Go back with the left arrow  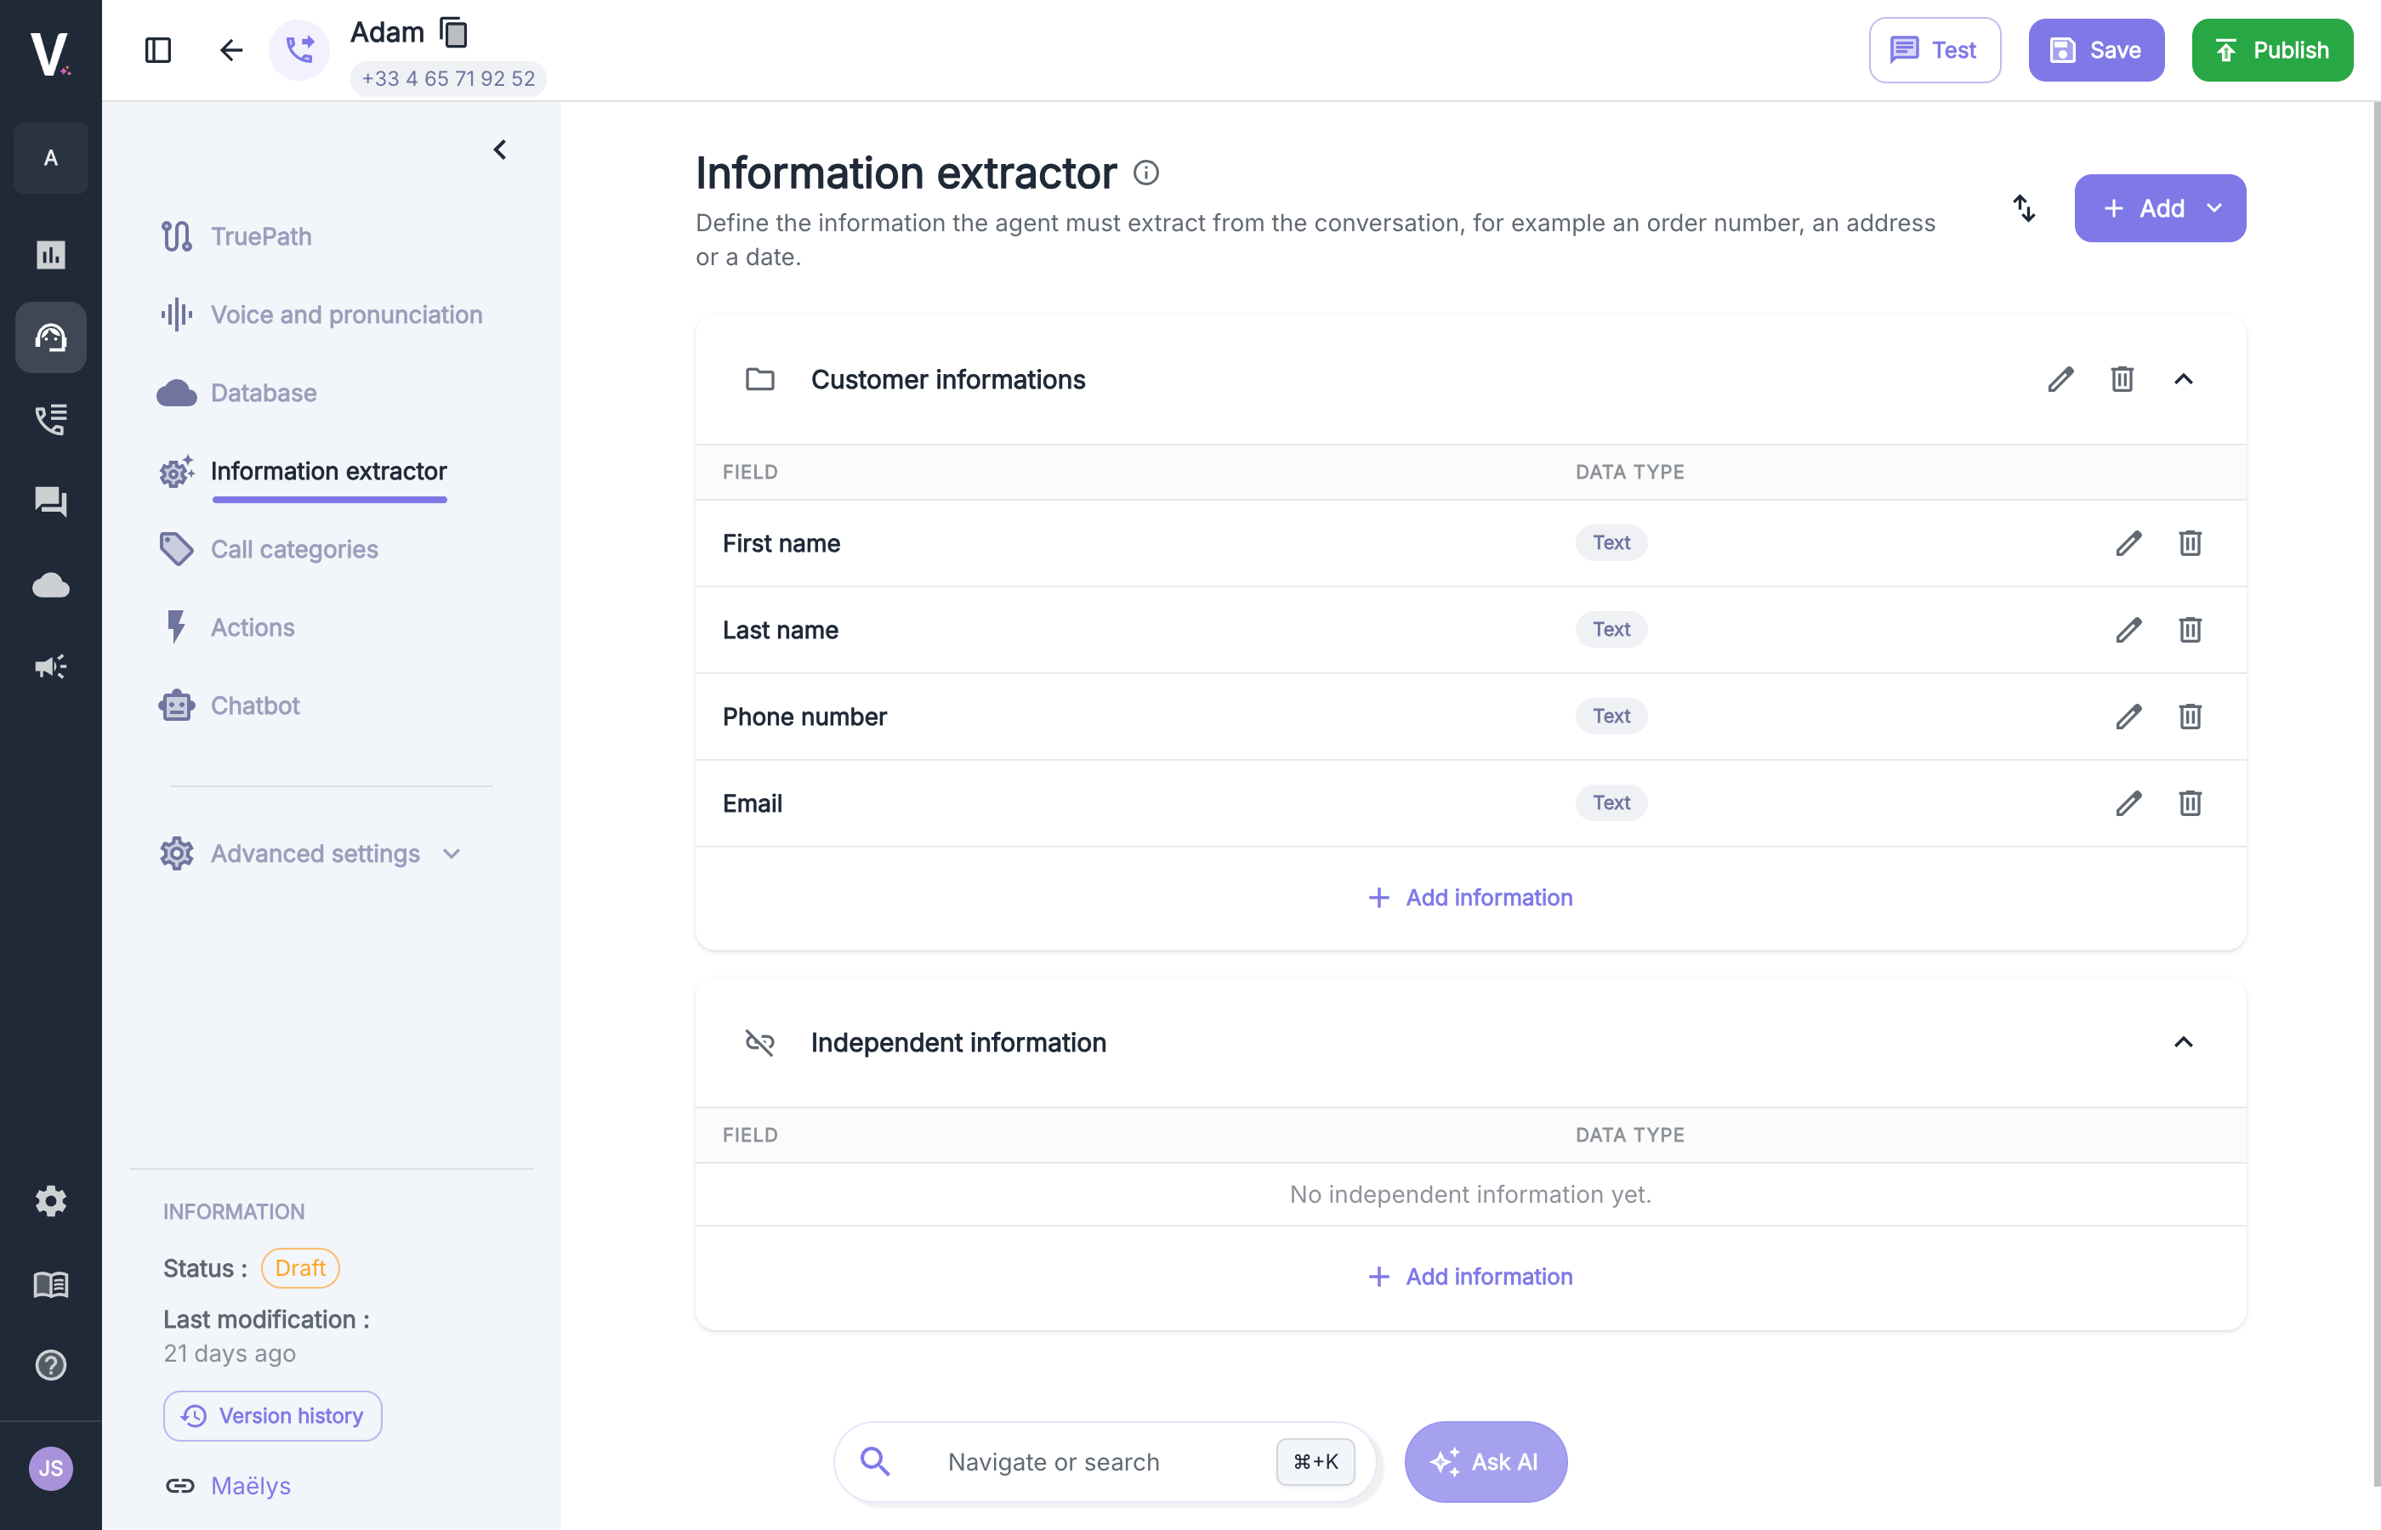[230, 49]
